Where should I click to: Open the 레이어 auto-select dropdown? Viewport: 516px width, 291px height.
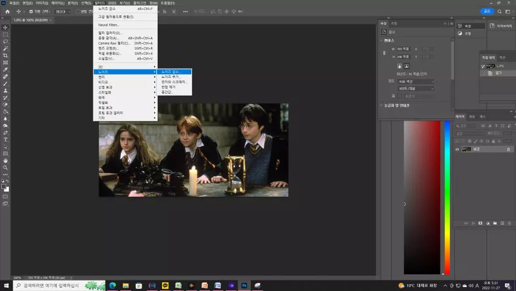62,12
